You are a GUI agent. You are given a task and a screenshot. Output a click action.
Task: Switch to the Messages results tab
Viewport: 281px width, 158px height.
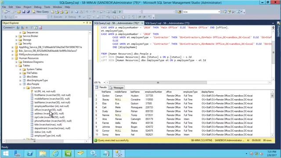point(116,88)
